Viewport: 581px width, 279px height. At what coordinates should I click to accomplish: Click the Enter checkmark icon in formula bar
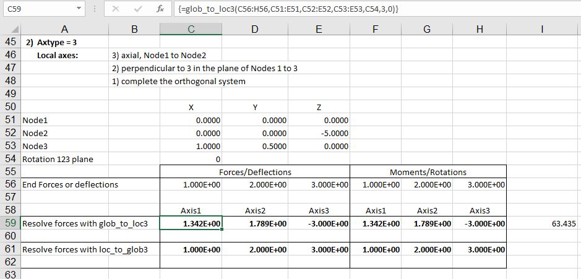(137, 10)
